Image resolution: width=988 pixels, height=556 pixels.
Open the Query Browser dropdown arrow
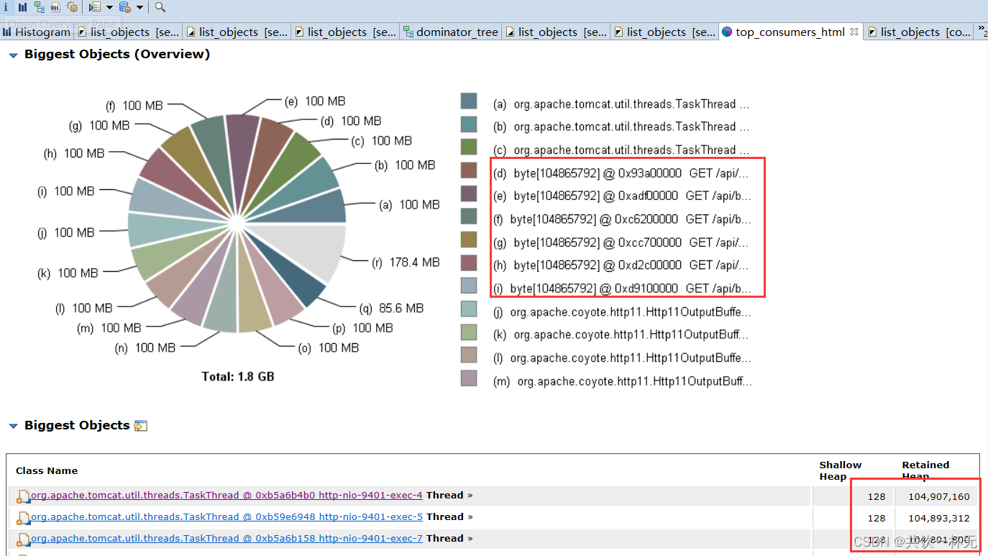point(139,7)
